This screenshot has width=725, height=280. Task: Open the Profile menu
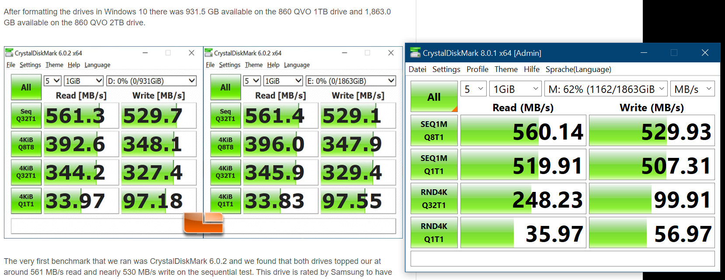pyautogui.click(x=477, y=69)
